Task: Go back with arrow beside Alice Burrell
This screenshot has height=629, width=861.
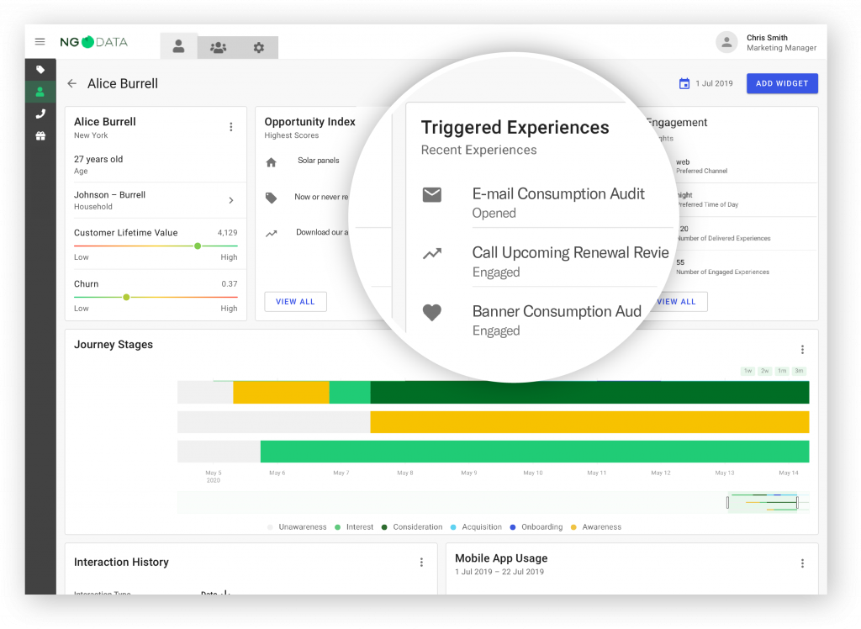Action: coord(72,83)
